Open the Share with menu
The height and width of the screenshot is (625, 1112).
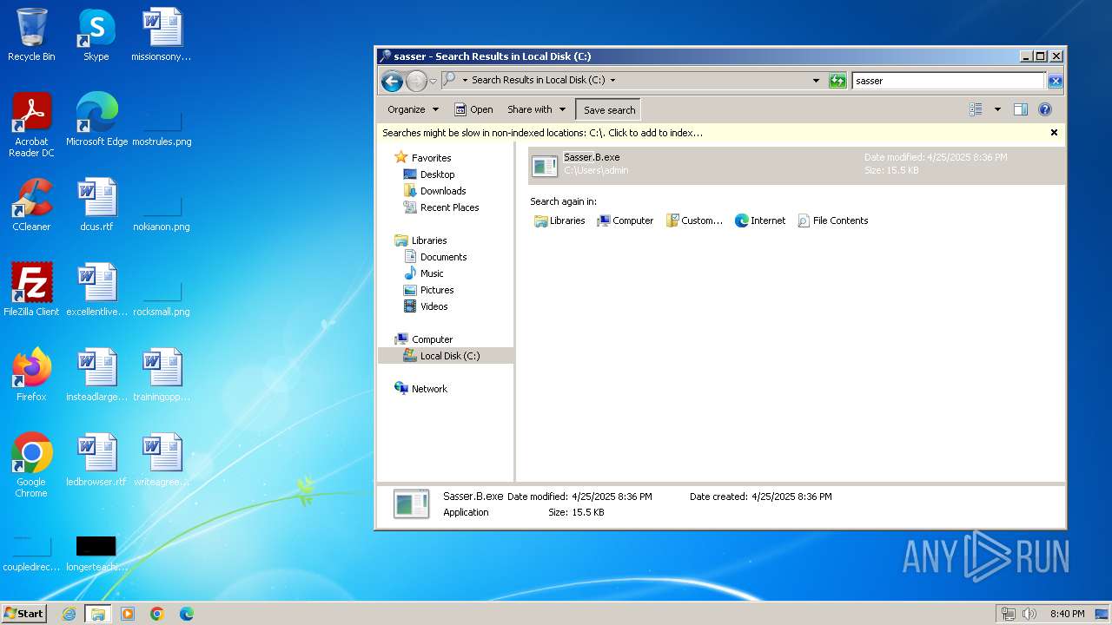(536, 109)
